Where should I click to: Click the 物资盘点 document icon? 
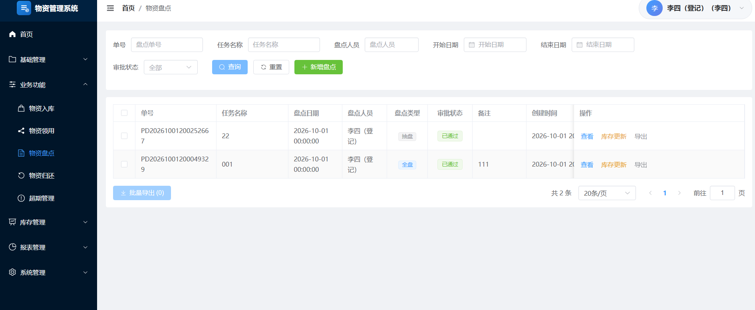[x=21, y=153]
